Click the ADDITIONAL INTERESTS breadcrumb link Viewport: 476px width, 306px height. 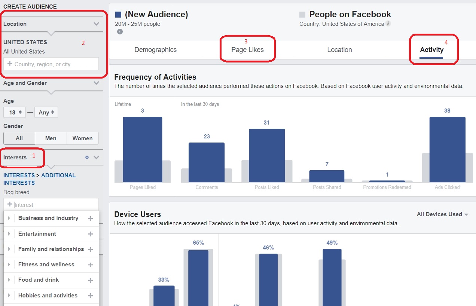pos(39,179)
